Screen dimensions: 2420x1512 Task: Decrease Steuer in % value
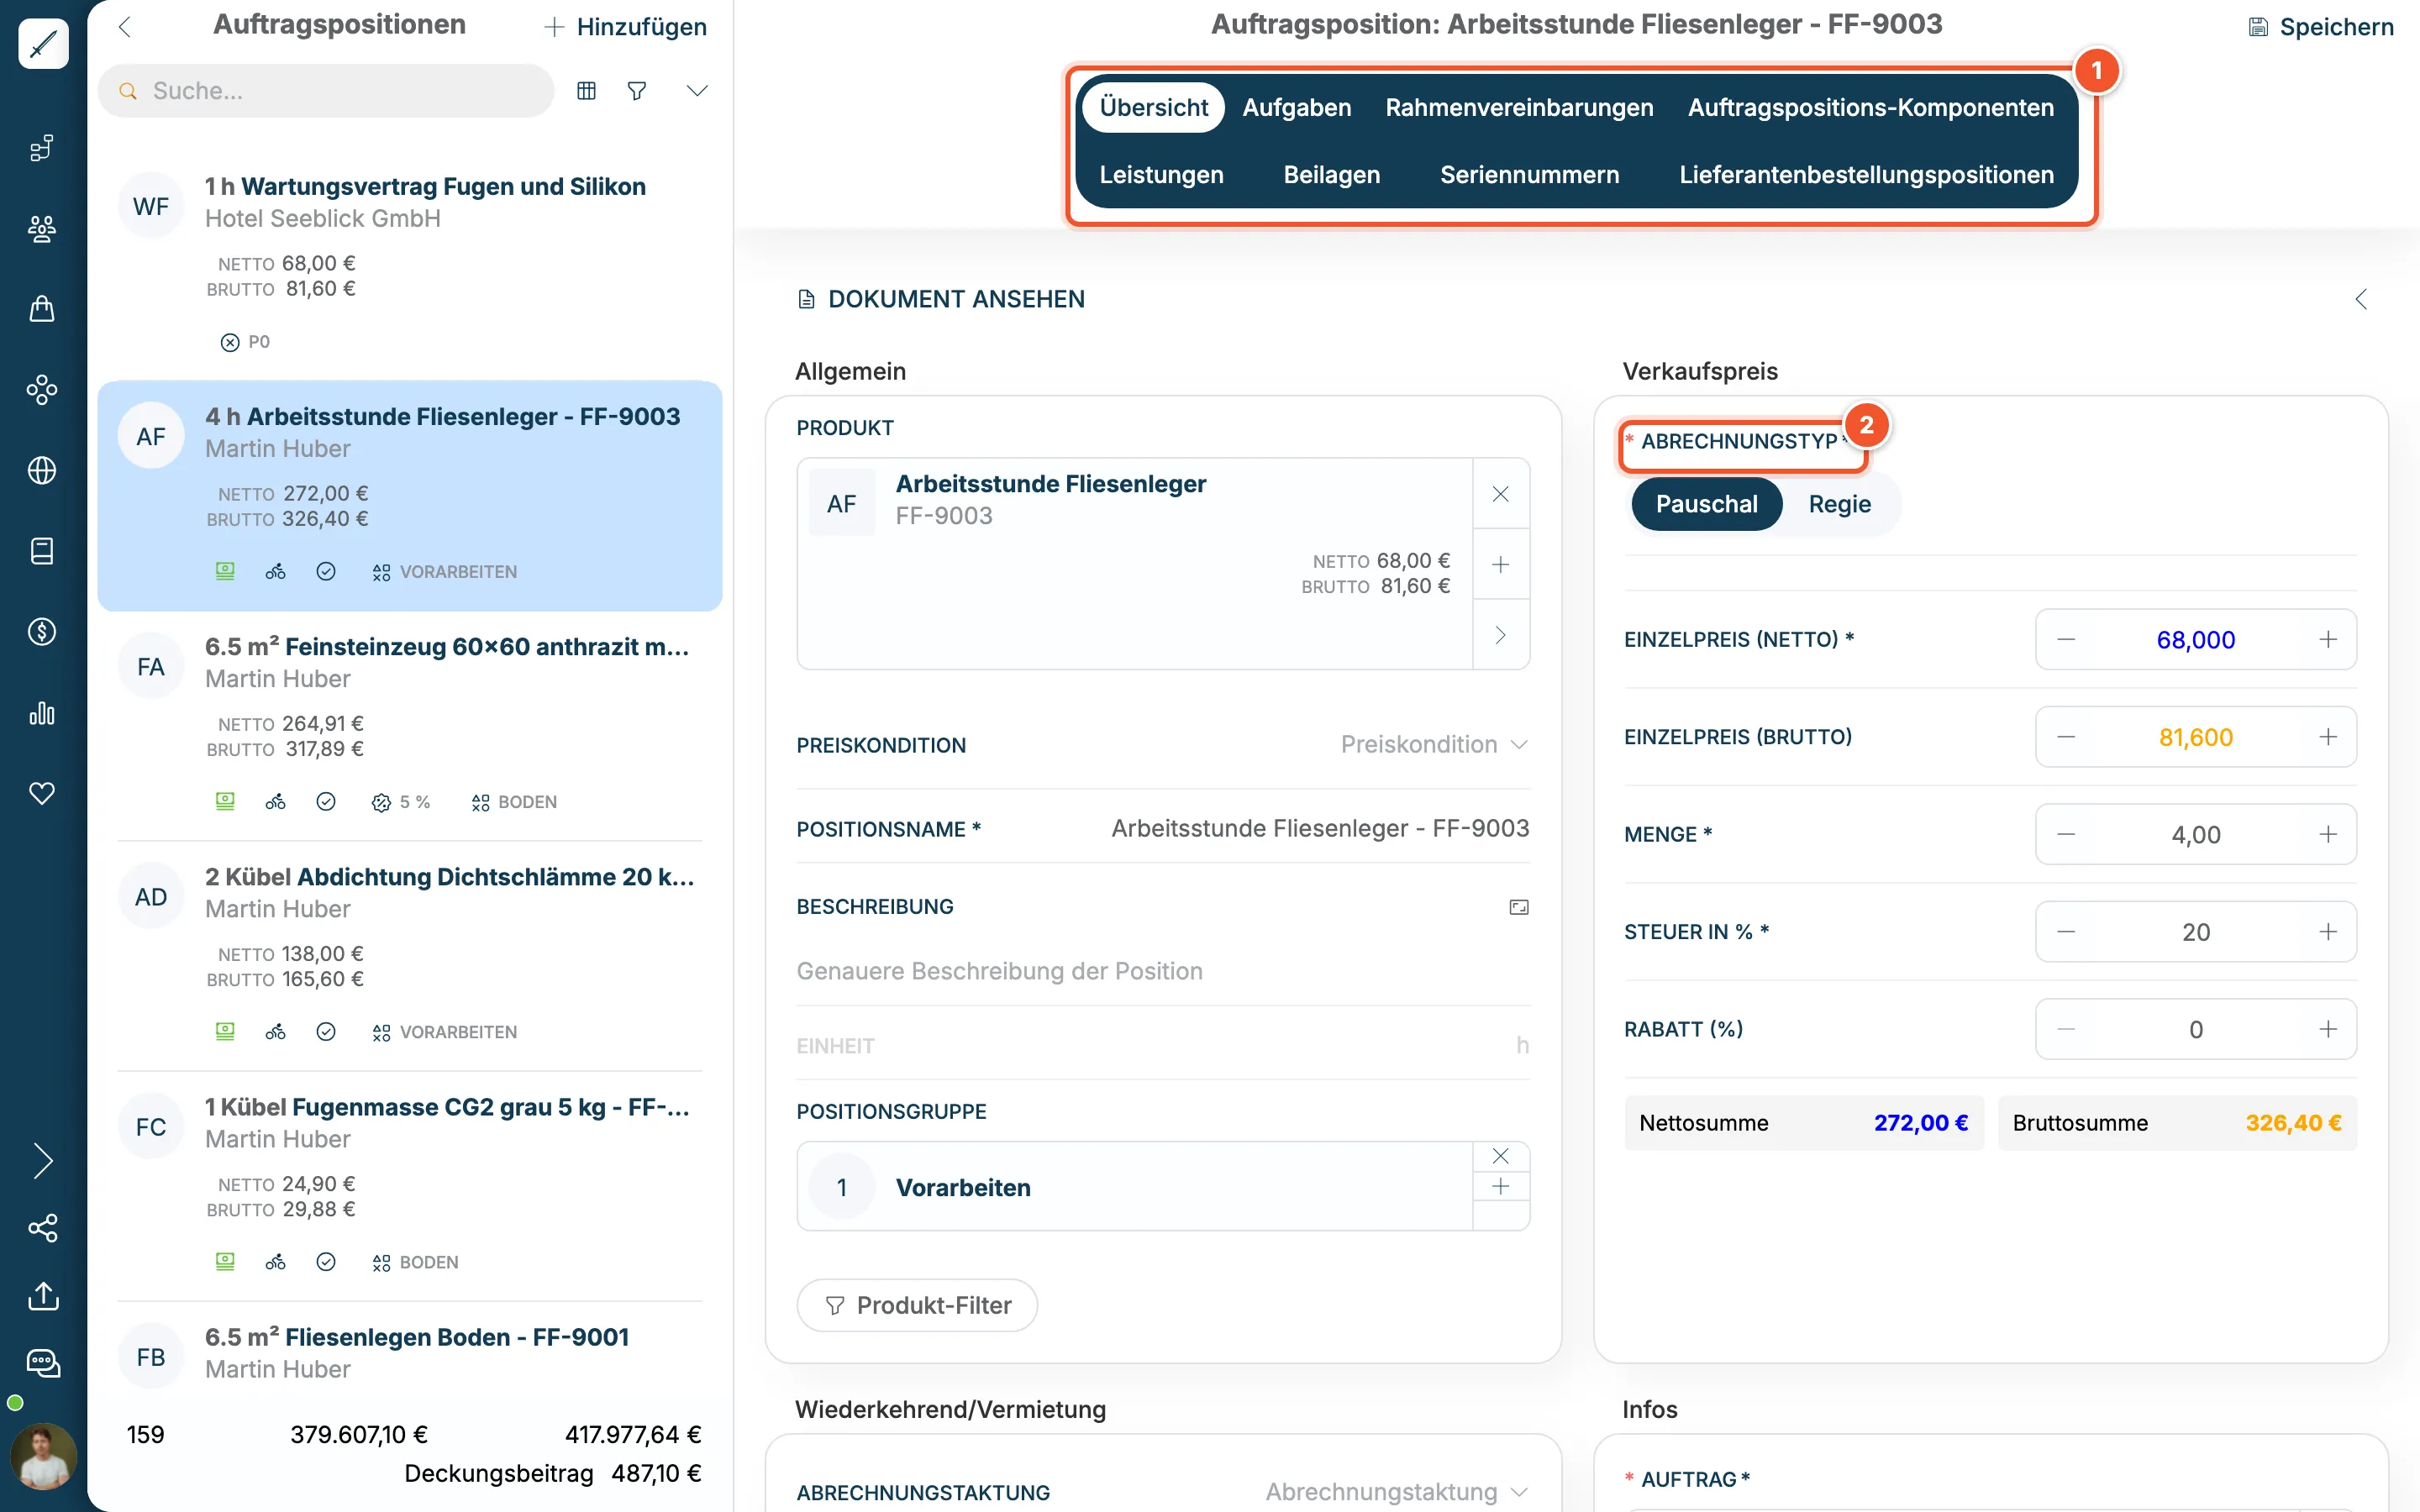2066,932
